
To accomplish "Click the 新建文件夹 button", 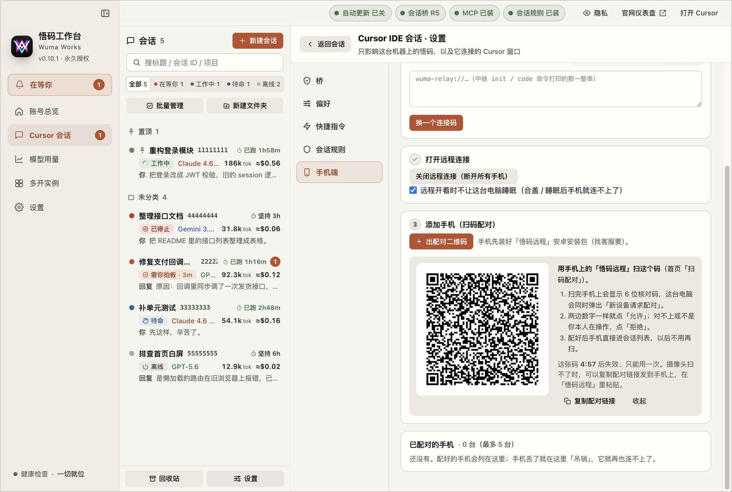I will 245,105.
